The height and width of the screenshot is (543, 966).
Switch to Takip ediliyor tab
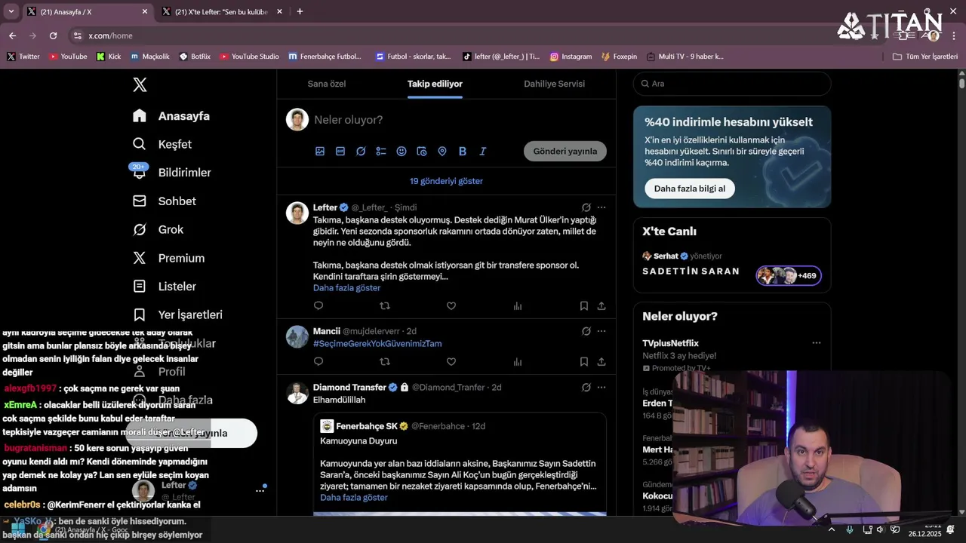(x=435, y=84)
